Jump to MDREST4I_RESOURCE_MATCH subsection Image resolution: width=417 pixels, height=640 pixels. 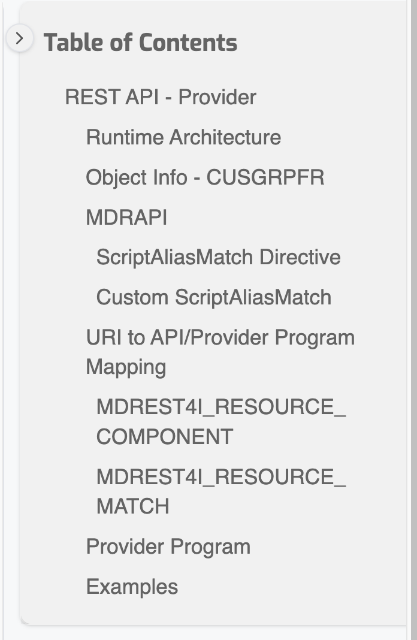(220, 491)
